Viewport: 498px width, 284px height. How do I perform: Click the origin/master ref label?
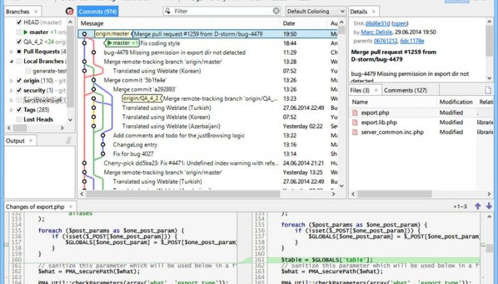112,34
